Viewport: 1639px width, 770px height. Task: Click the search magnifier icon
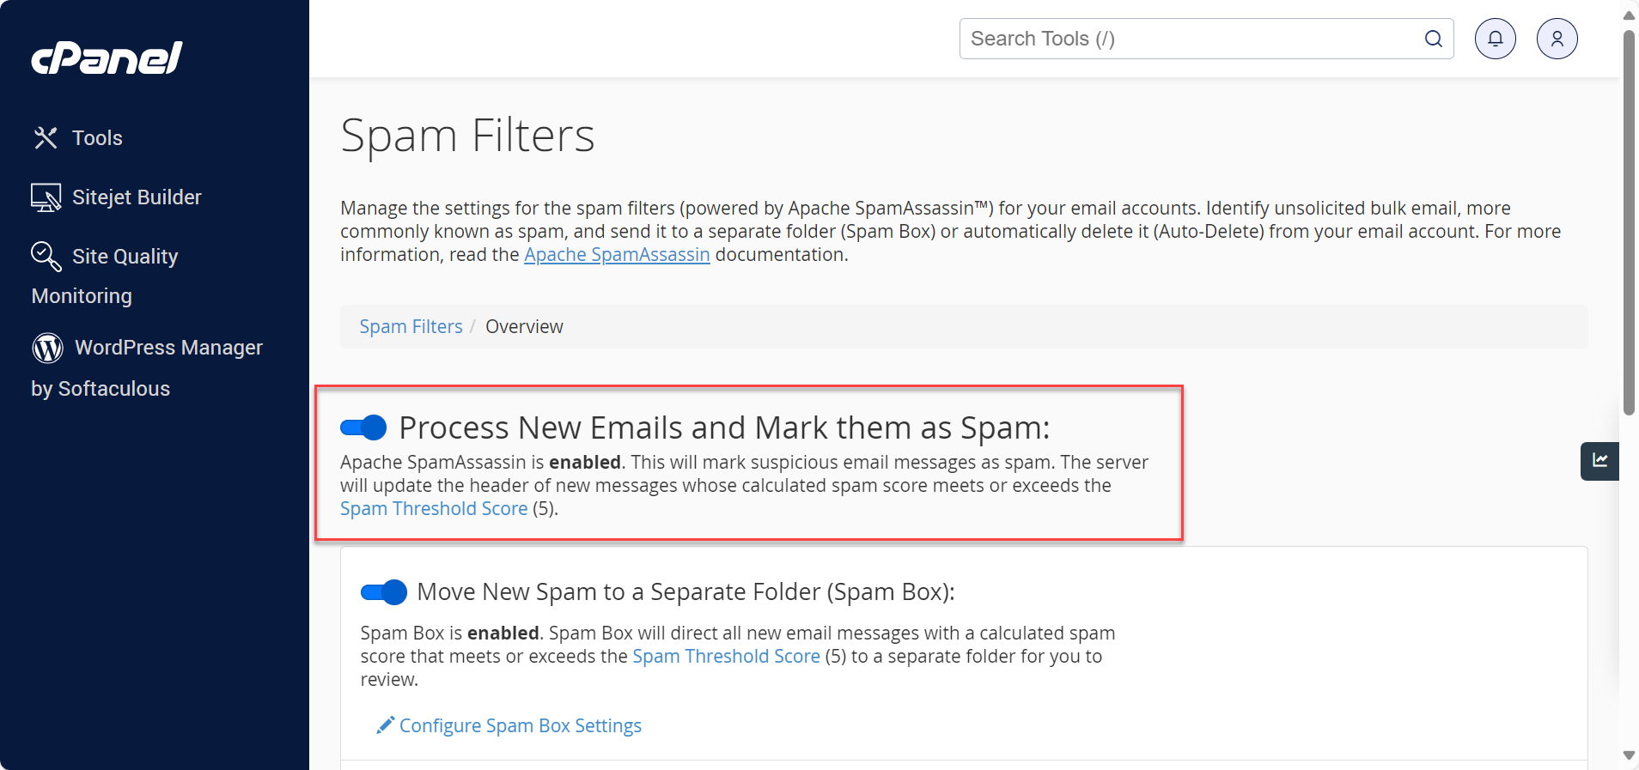[1432, 39]
